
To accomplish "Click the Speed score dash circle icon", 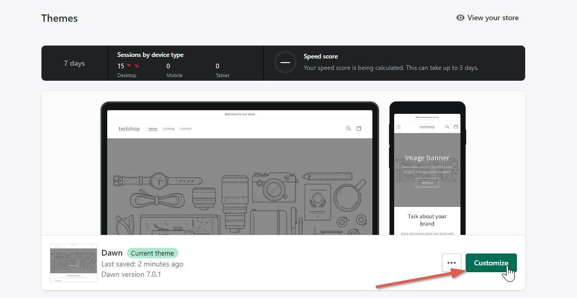I will [x=285, y=62].
